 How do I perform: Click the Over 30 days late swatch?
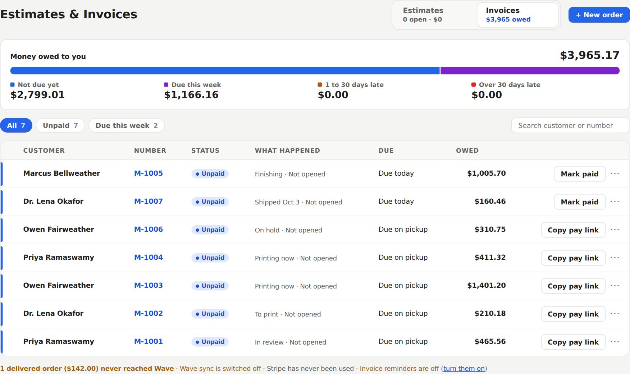(x=474, y=85)
